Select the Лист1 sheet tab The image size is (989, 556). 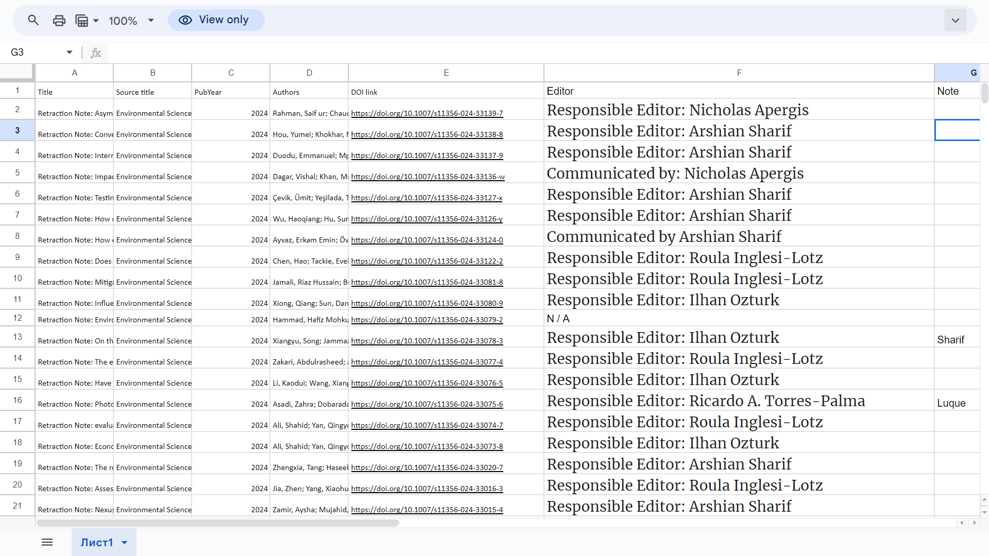pyautogui.click(x=96, y=543)
